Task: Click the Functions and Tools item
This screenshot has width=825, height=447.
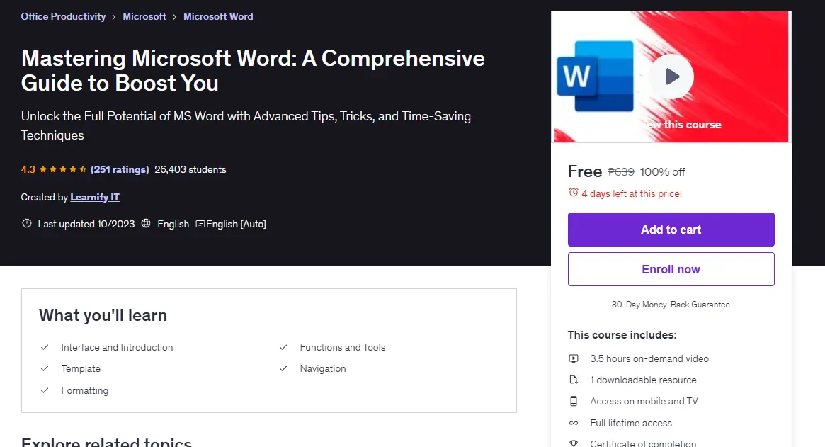Action: (343, 348)
